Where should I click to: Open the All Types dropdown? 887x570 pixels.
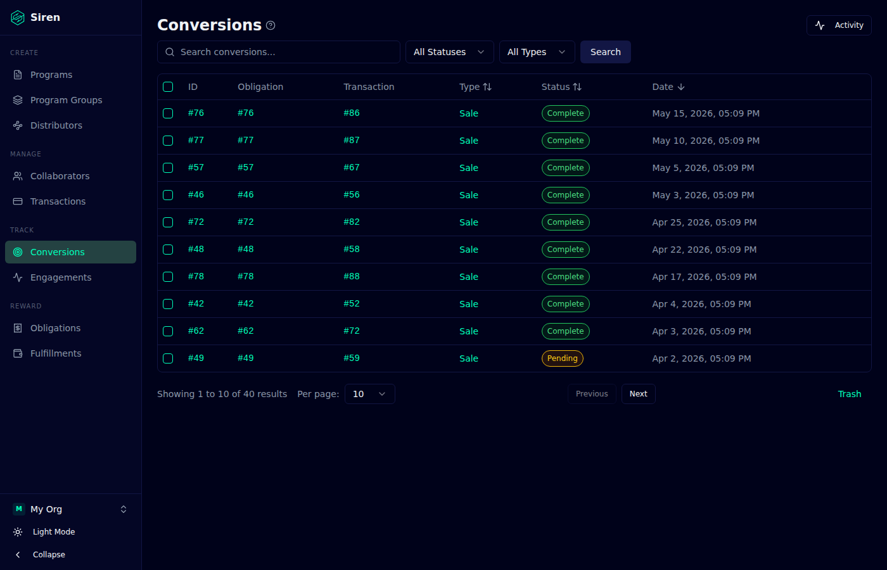[537, 52]
